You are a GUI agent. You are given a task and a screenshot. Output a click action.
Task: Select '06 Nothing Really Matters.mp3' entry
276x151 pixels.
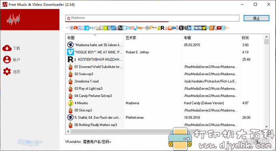tap(96, 125)
